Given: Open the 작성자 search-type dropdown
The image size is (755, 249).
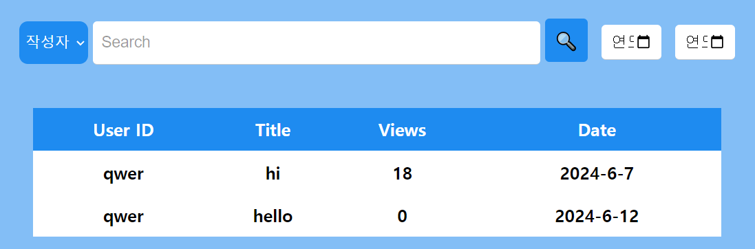Looking at the screenshot, I should (x=54, y=43).
